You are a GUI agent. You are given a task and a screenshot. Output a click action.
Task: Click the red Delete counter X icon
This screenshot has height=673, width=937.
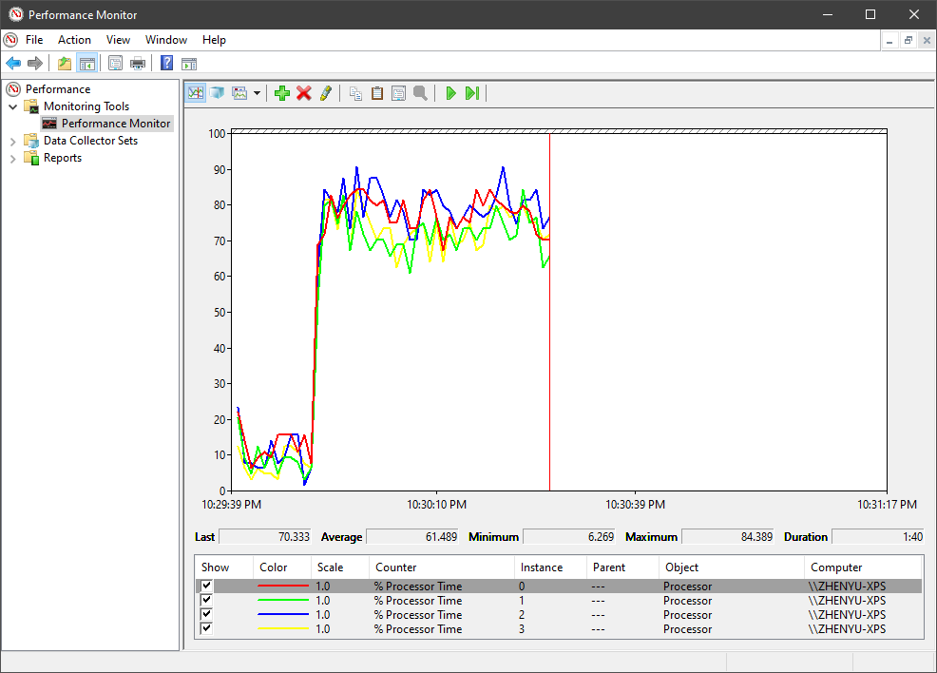(x=304, y=93)
